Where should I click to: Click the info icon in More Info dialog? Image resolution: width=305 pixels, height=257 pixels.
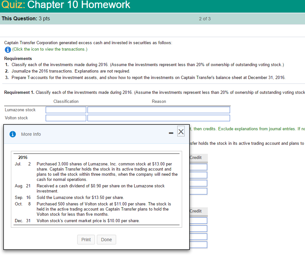point(13,134)
